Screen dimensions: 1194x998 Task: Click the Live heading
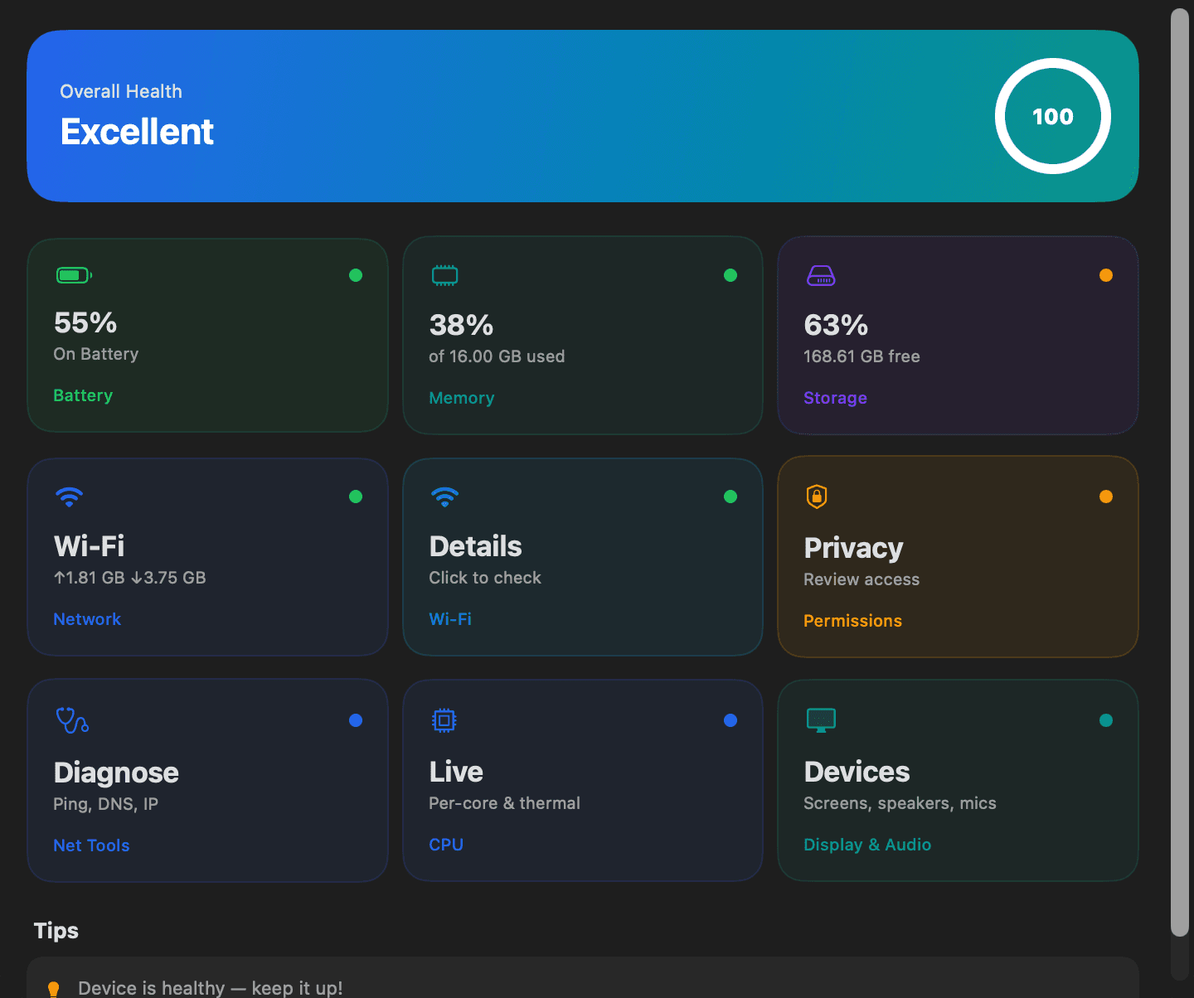click(x=456, y=772)
